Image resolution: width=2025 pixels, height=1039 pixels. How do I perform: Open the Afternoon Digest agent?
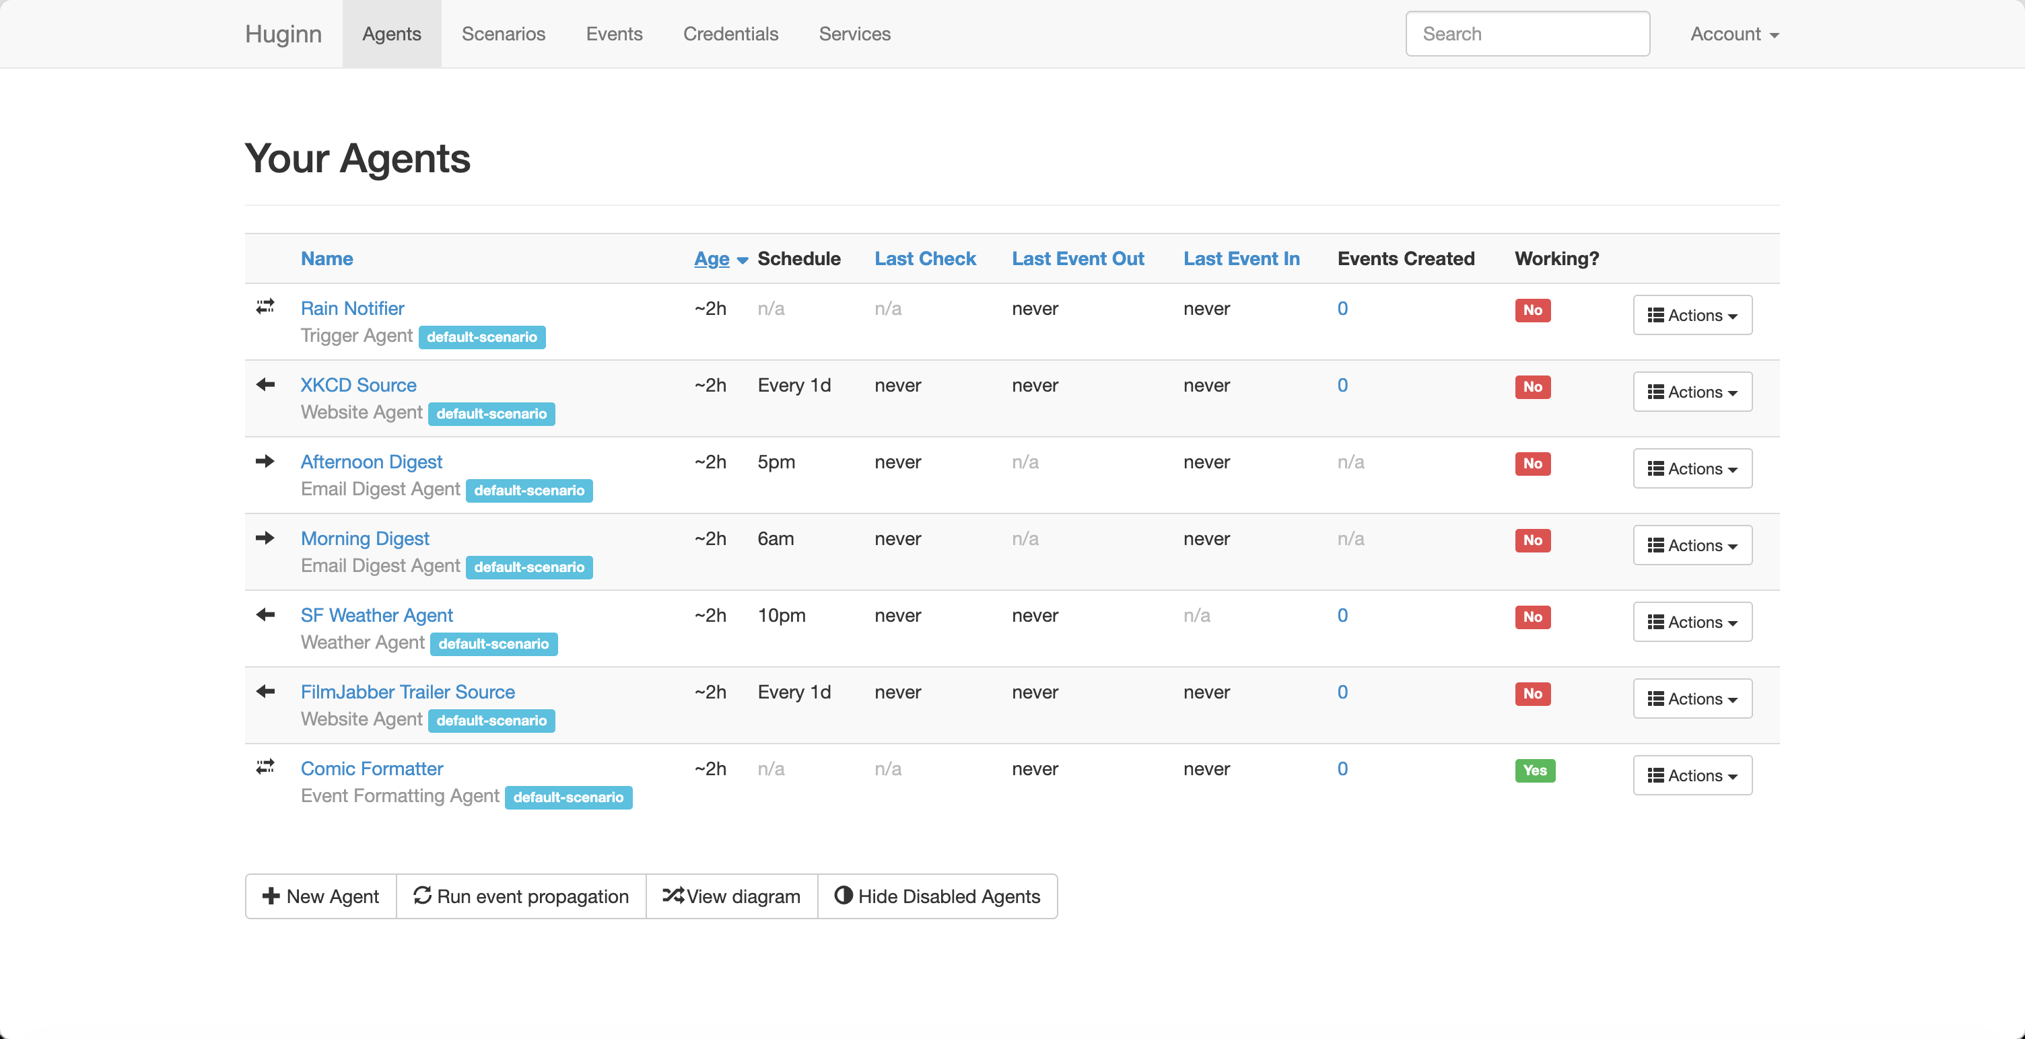point(371,462)
